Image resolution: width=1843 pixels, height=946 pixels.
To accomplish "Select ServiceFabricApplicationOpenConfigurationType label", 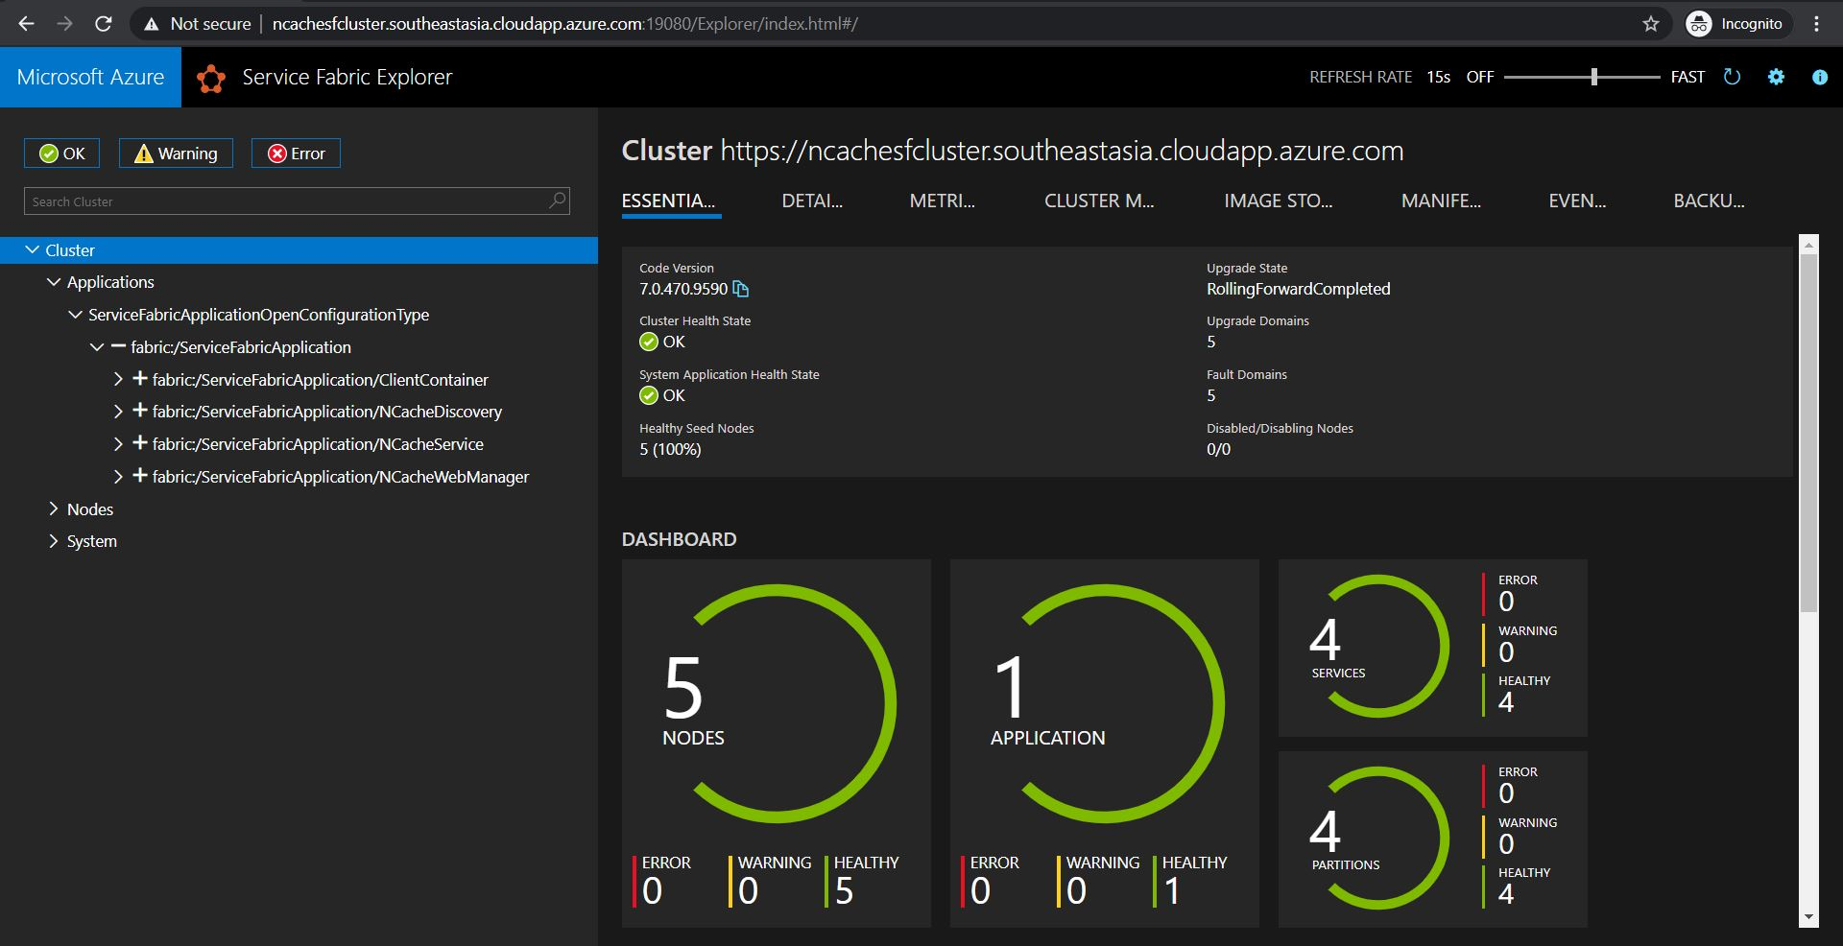I will [259, 315].
